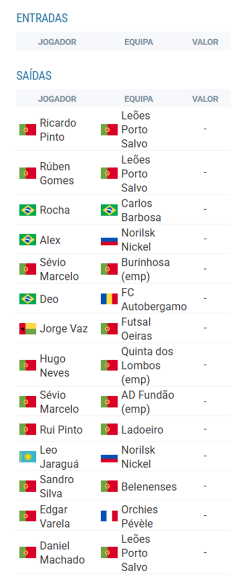Click Romanian flag beside FC Autobergamo
This screenshot has height=585, width=244.
[x=109, y=299]
